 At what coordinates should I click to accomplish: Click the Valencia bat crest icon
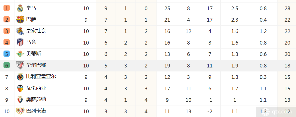20,88
